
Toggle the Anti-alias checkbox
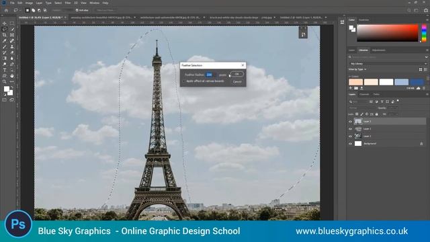pos(77,10)
